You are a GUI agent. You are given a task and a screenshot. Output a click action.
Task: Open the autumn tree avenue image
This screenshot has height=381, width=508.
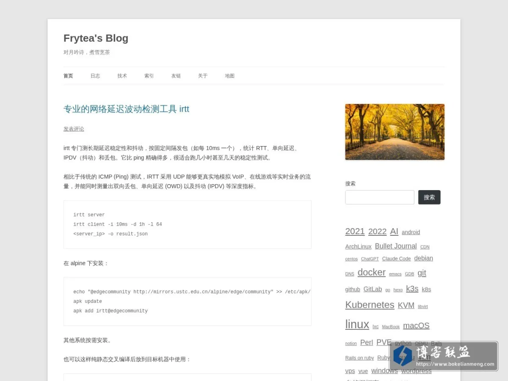[395, 132]
